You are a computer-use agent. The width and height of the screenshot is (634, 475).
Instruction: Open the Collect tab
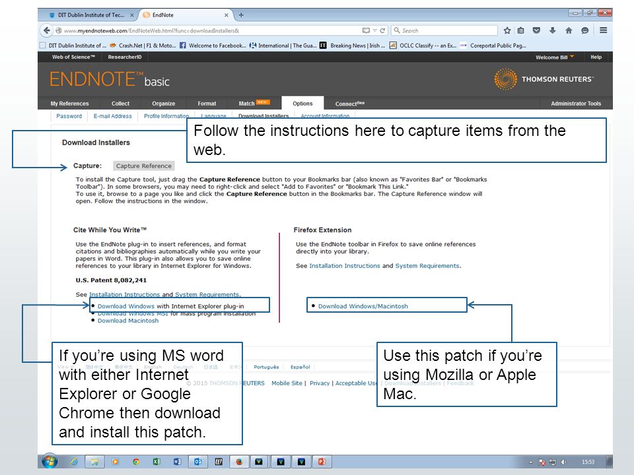[x=120, y=104]
